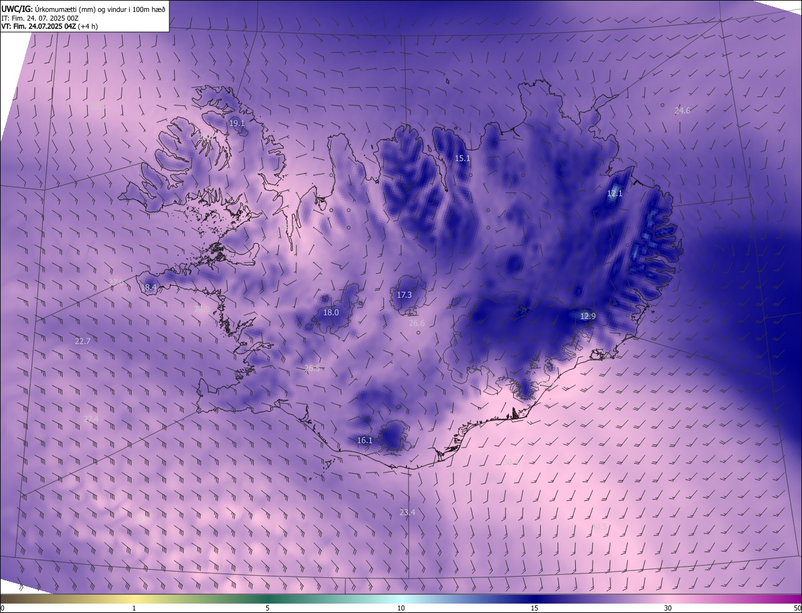Click the map title 'Úrkomumætti (mm) og vindur í 100m hæð'

pyautogui.click(x=99, y=9)
